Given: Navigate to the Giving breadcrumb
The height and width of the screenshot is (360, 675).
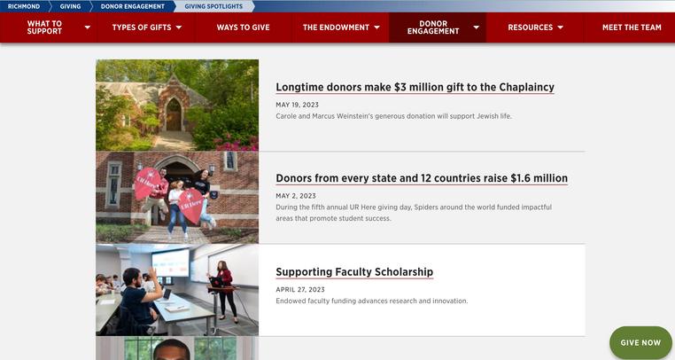Looking at the screenshot, I should (x=70, y=6).
